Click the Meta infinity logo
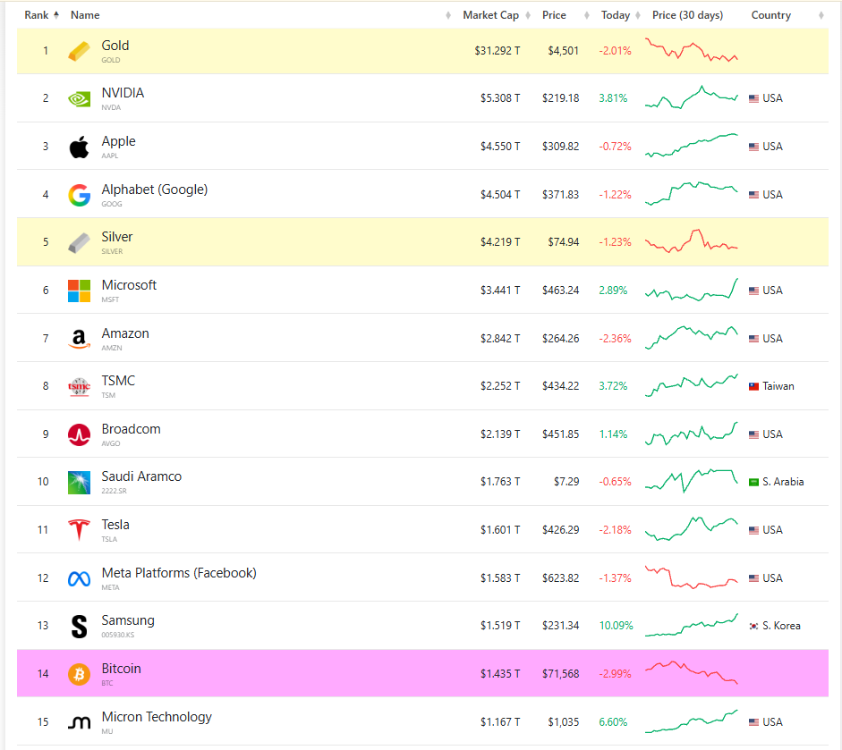 (79, 579)
